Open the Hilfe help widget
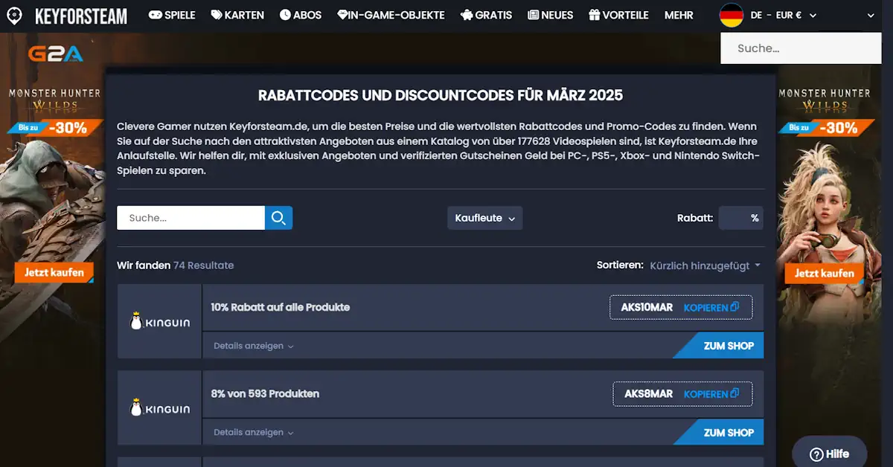This screenshot has height=467, width=893. point(829,454)
